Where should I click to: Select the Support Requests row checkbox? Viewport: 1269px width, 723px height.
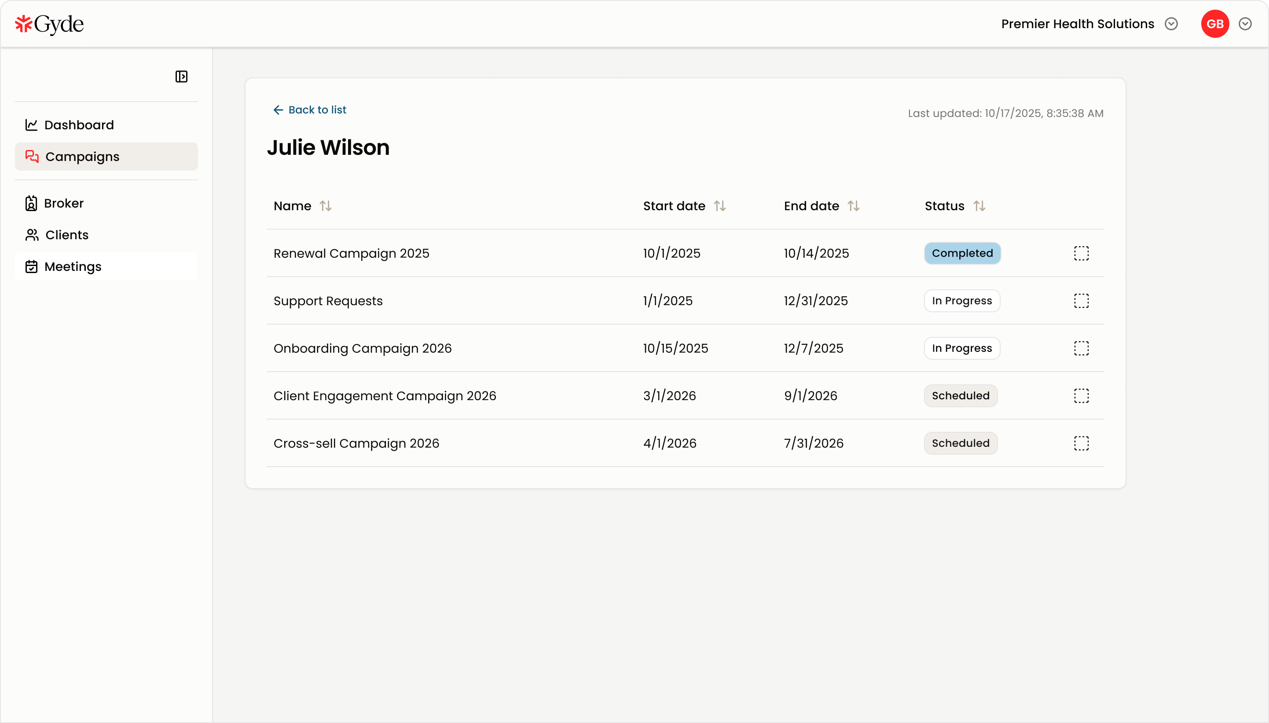click(1081, 301)
